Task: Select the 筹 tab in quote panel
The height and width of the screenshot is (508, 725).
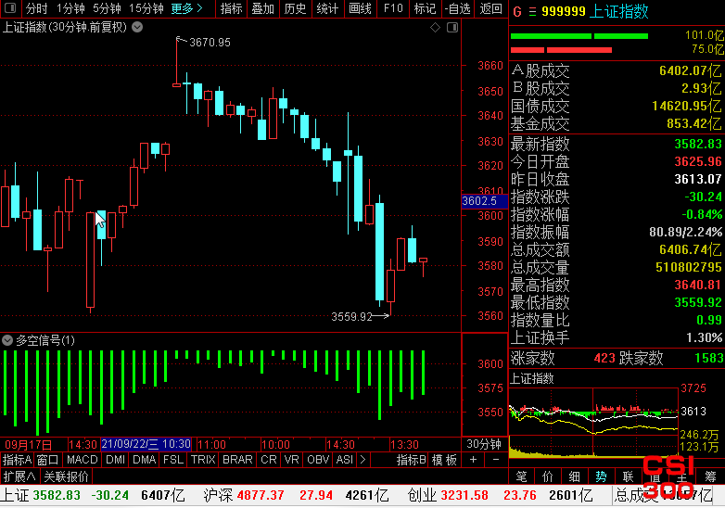Action: tap(710, 476)
